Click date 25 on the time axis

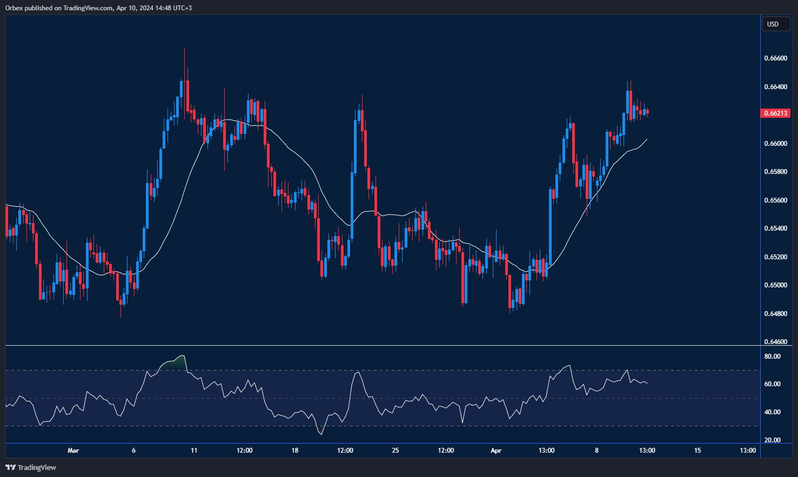pyautogui.click(x=395, y=451)
